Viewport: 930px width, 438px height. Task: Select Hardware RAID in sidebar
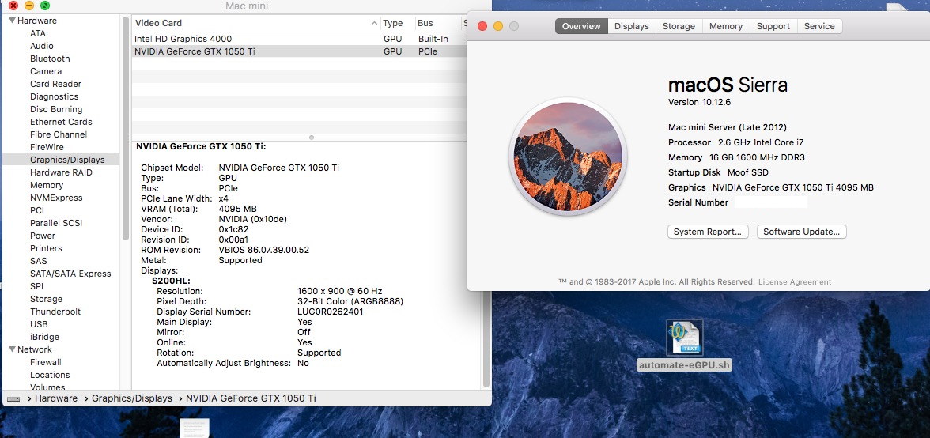[x=61, y=172]
